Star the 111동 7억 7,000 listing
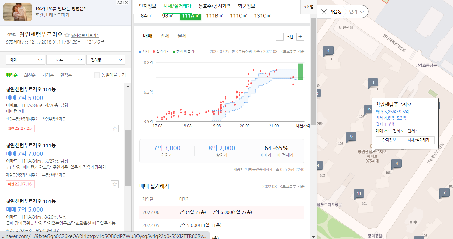Screen dimensions: 453x239 click(115, 184)
